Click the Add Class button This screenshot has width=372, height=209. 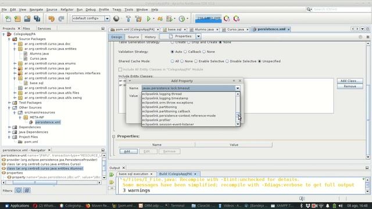350,81
